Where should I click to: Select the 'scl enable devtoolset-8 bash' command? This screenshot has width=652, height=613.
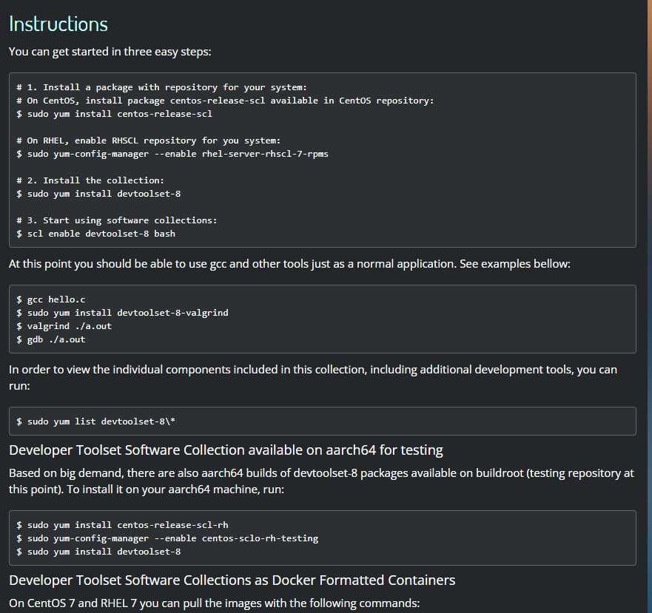96,233
